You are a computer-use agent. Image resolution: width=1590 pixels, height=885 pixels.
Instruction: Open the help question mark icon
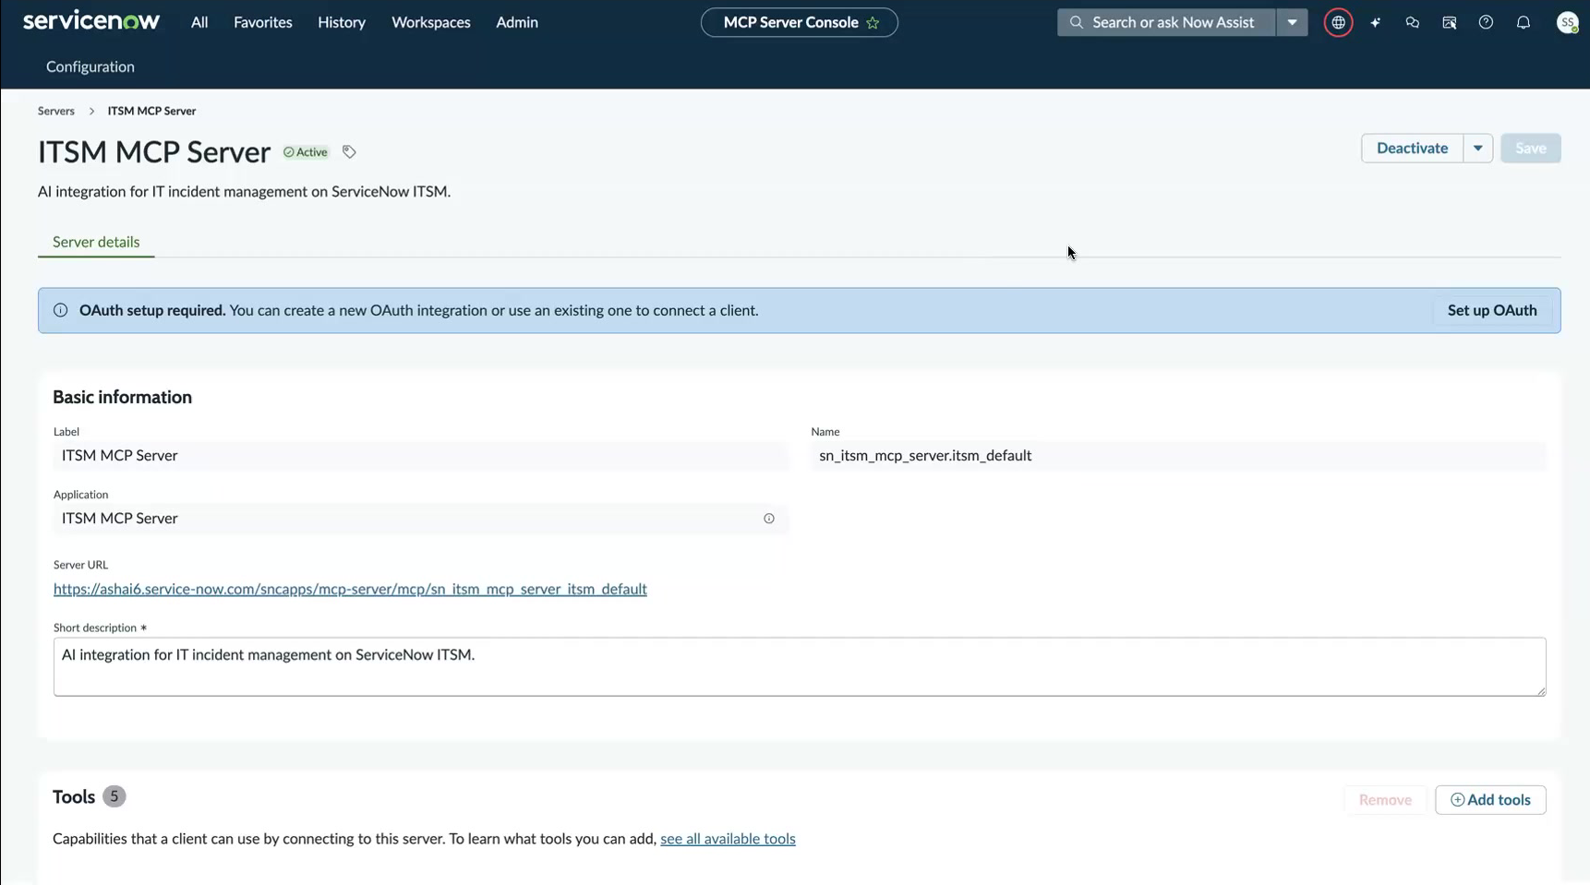(x=1486, y=22)
